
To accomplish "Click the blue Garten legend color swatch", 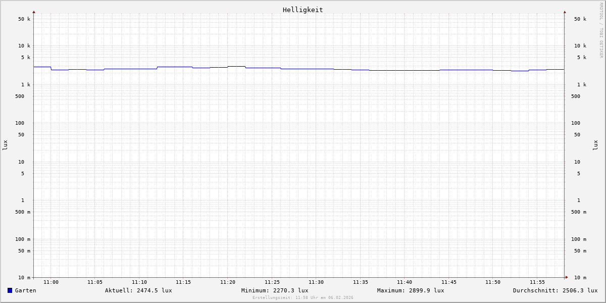I will coord(10,290).
